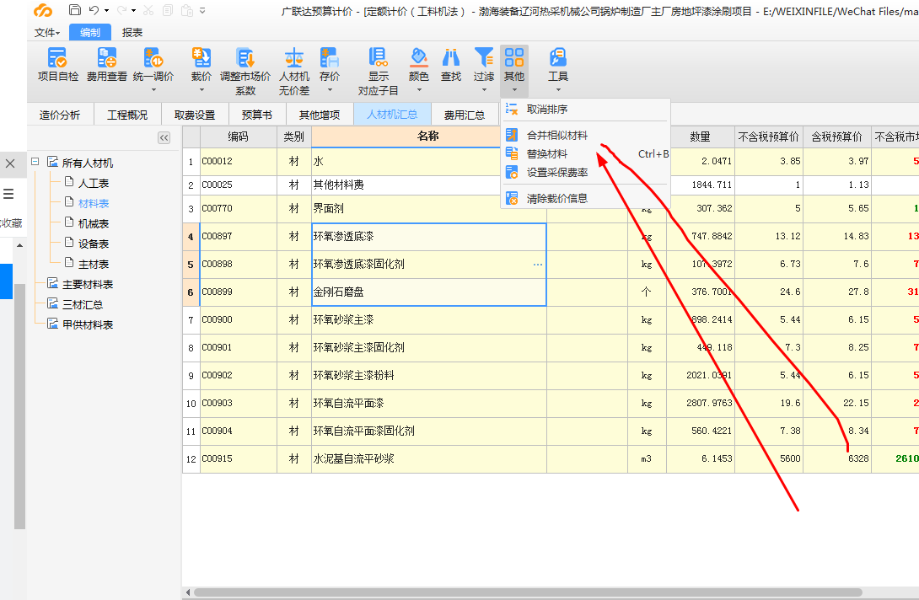
Task: Open the 统一调价 dropdown arrow
Action: click(x=153, y=90)
